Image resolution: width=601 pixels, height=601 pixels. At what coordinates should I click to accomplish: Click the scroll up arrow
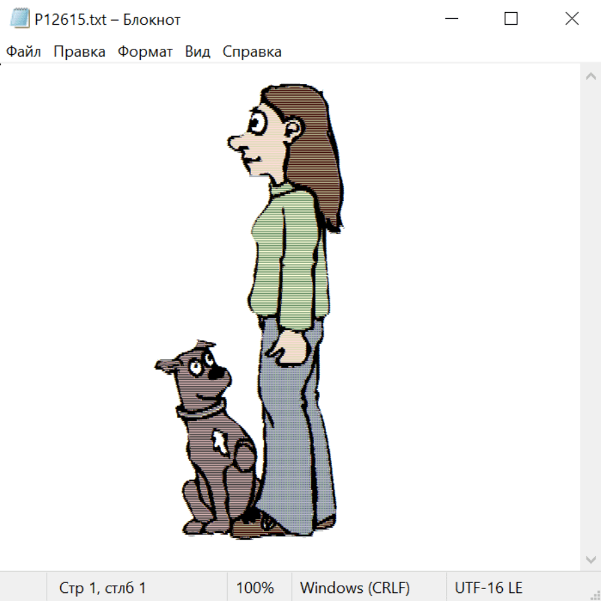tap(591, 76)
